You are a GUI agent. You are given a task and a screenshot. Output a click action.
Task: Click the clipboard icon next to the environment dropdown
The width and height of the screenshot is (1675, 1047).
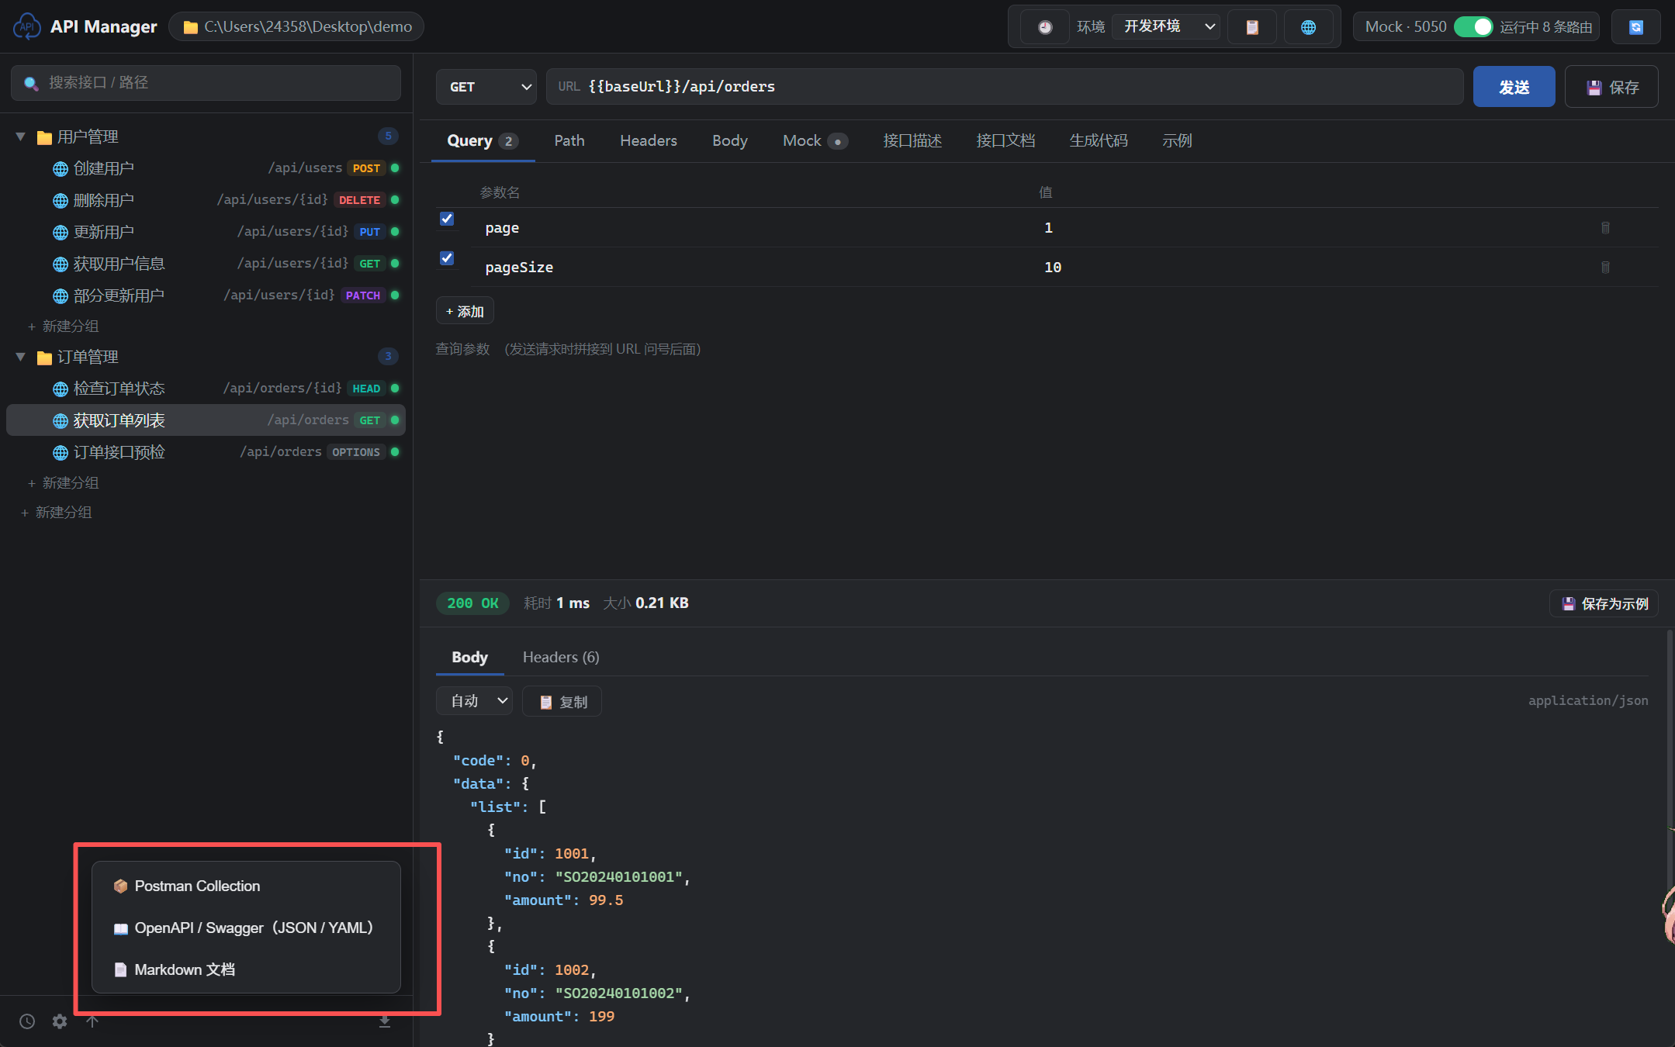coord(1252,27)
